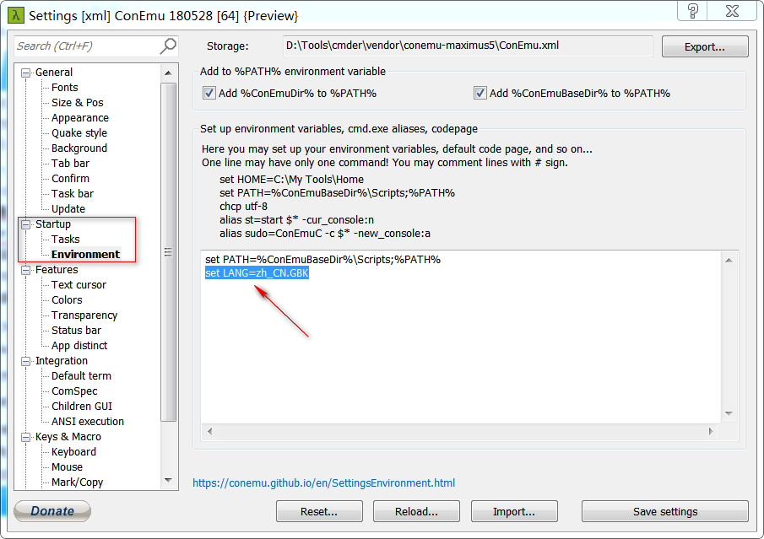Click the highlighted set LANG=zh_CN.GBK line
The height and width of the screenshot is (539, 764).
pyautogui.click(x=257, y=272)
